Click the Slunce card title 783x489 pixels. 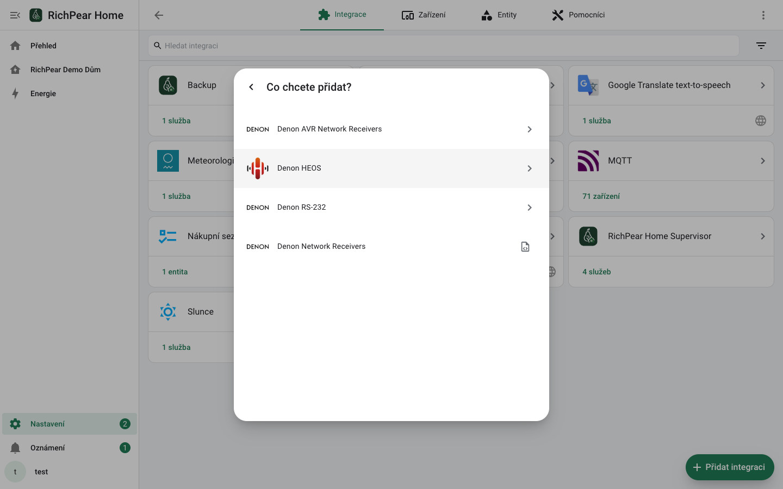pos(201,312)
